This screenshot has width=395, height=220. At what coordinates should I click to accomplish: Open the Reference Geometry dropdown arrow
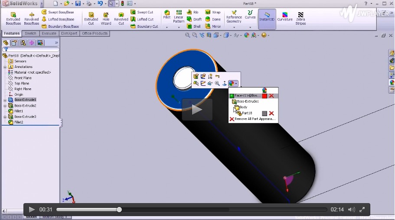[x=234, y=27]
